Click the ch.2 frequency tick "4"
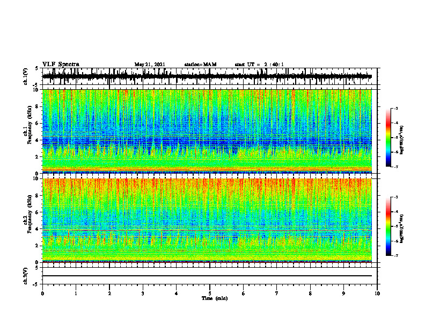The image size is (425, 329). (38, 229)
